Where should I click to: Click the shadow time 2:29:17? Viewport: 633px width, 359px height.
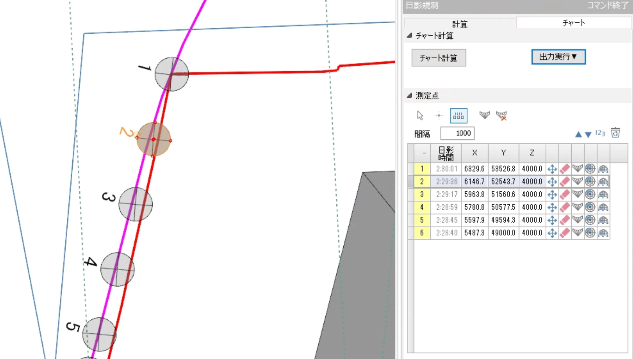pyautogui.click(x=446, y=195)
